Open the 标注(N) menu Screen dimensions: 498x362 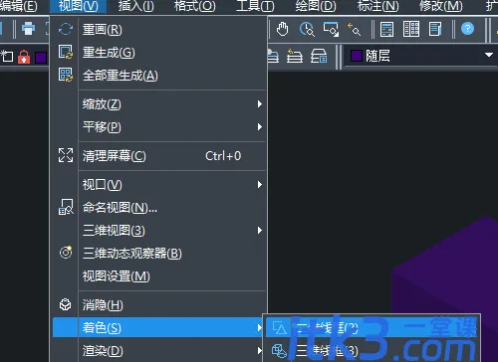(377, 6)
